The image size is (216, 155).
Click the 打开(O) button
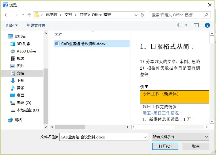[x=165, y=146]
